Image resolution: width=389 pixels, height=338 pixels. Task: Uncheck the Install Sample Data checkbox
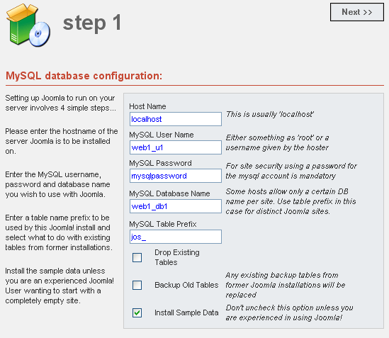coord(137,312)
